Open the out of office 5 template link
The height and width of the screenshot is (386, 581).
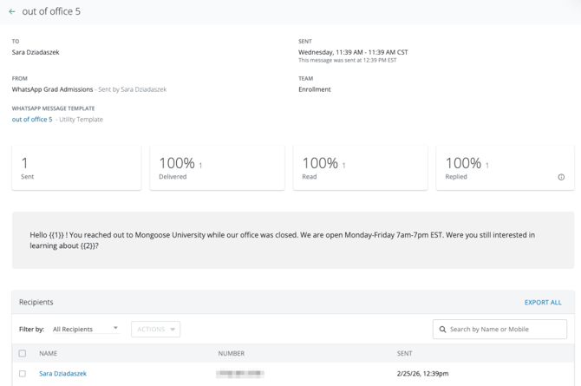point(32,120)
